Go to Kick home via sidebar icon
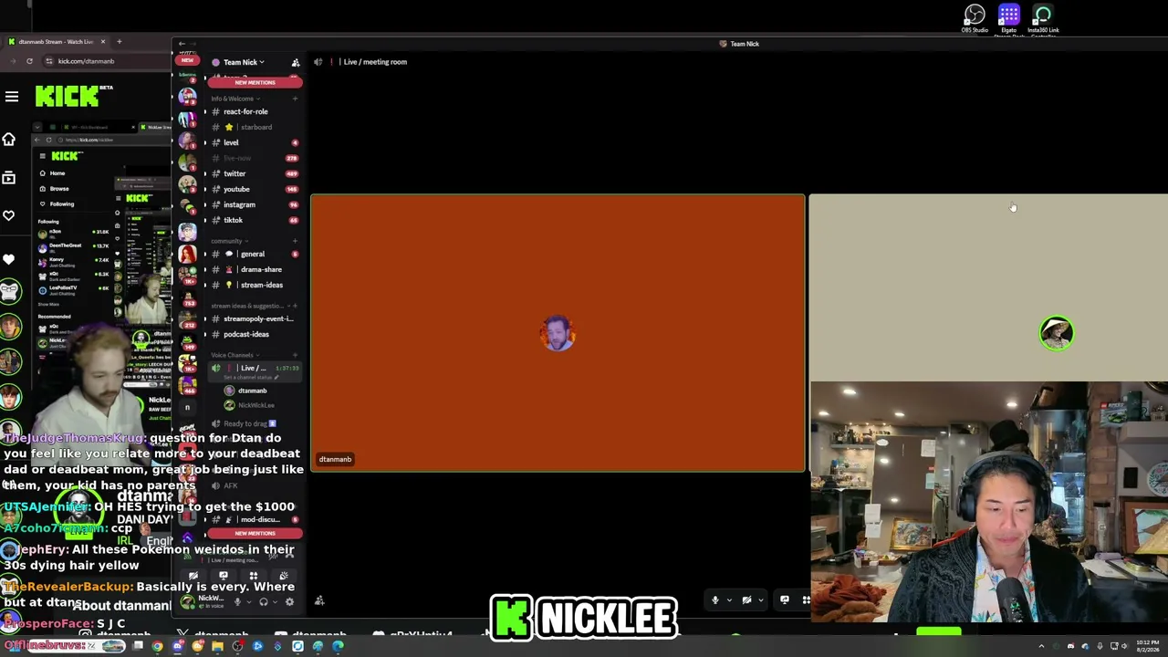This screenshot has width=1168, height=657. (x=9, y=140)
